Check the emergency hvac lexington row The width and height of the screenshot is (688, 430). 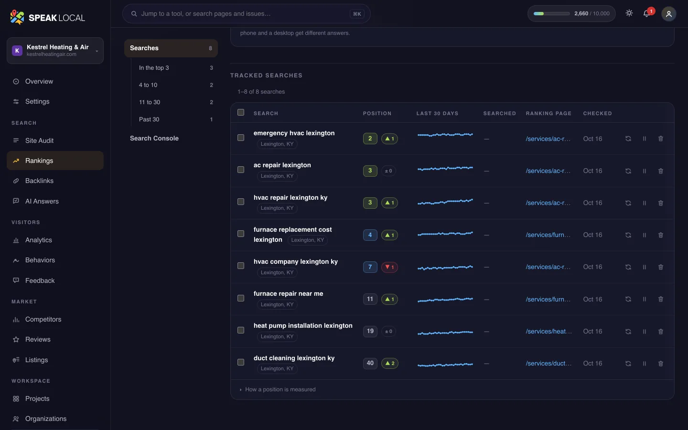click(x=241, y=138)
